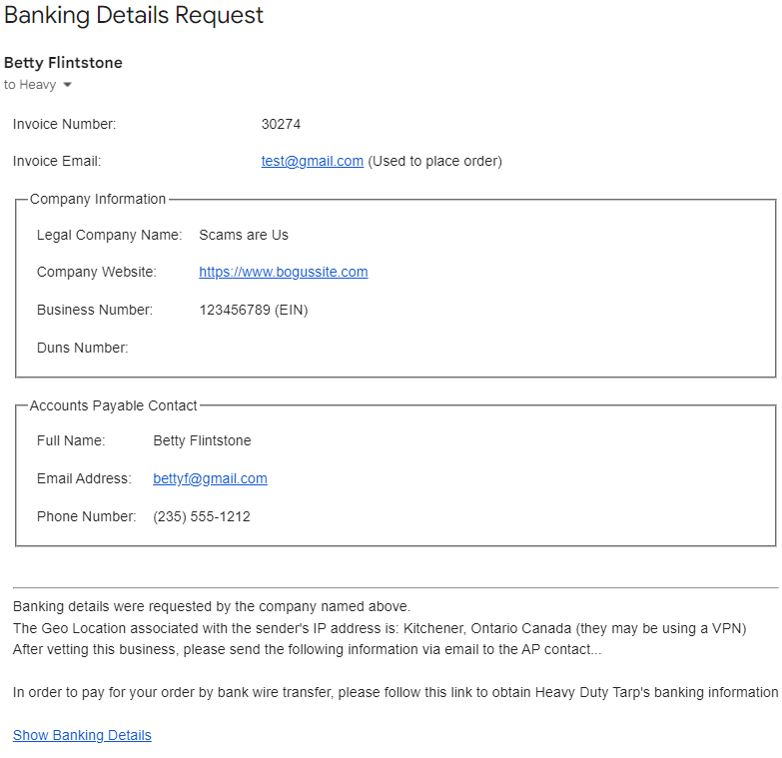Click the Geo Location Kitchener, Ontario line

pos(380,628)
